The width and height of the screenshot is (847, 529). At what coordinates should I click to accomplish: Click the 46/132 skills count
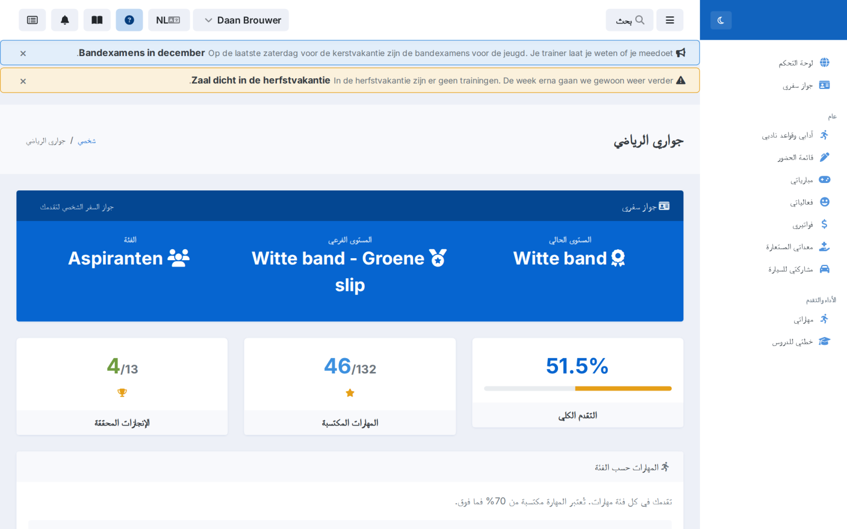tap(350, 366)
